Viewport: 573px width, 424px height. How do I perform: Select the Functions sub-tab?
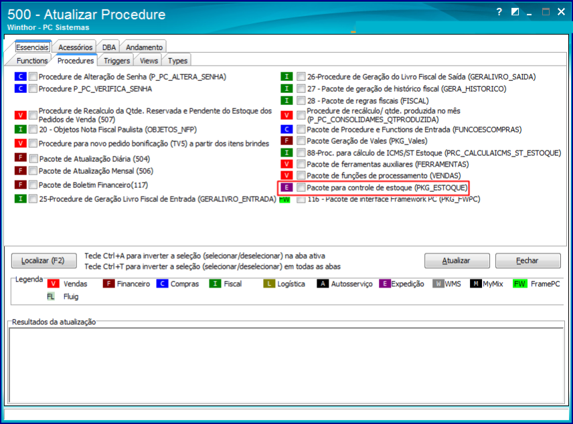pos(32,61)
